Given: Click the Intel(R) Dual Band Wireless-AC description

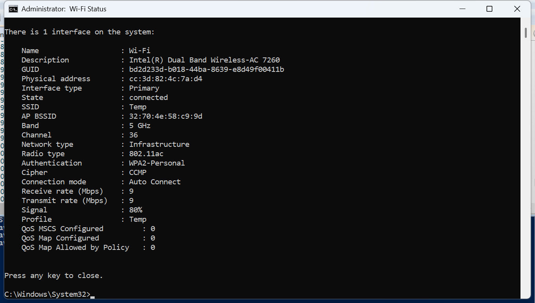Looking at the screenshot, I should (204, 60).
